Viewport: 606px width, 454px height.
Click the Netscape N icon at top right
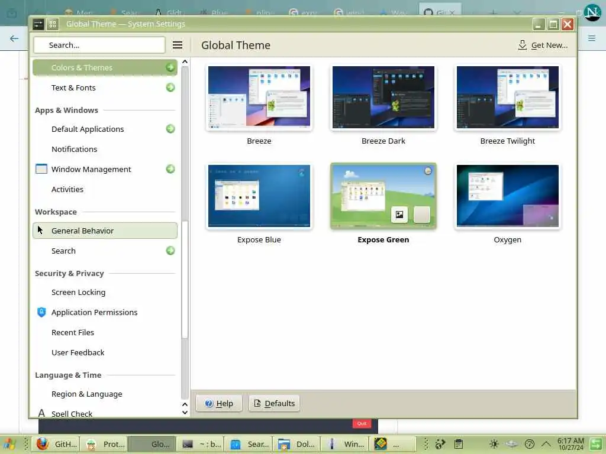[x=592, y=13]
